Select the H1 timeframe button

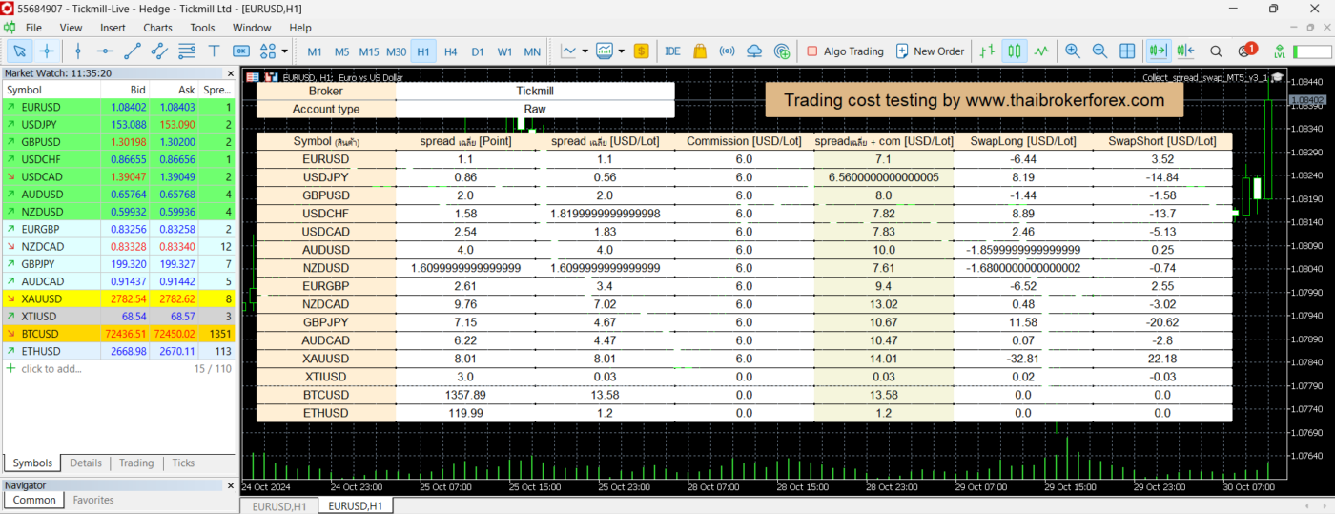[x=423, y=51]
